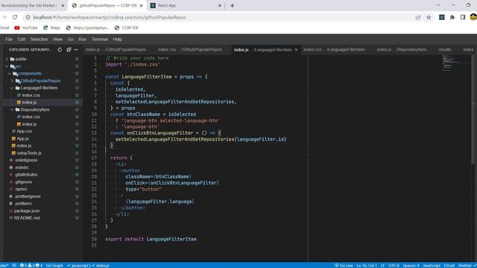Click the browser address bar URL
Image resolution: width=477 pixels, height=268 pixels.
tap(110, 17)
